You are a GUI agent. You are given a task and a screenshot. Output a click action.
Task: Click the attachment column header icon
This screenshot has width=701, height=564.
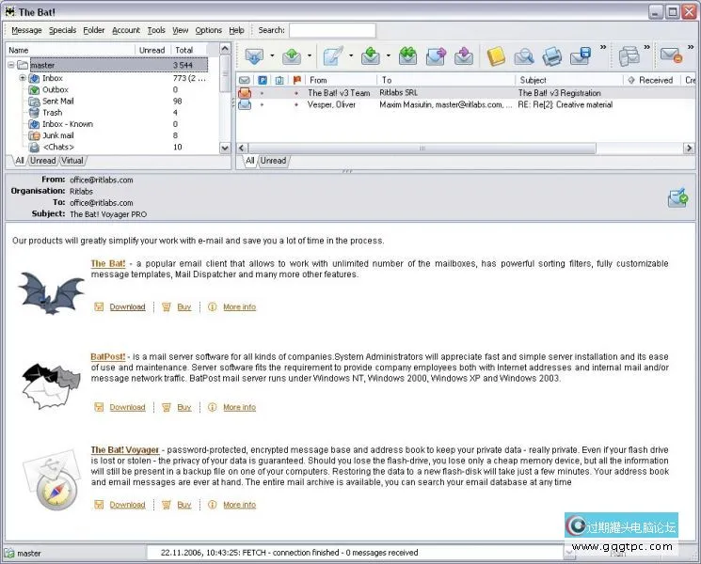click(279, 81)
